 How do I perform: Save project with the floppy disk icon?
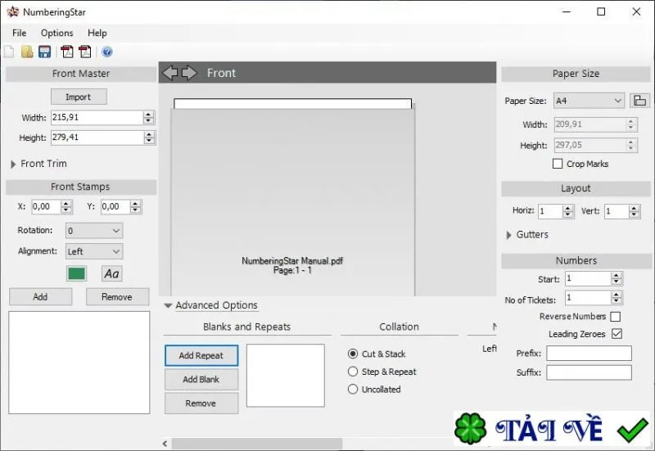click(45, 52)
